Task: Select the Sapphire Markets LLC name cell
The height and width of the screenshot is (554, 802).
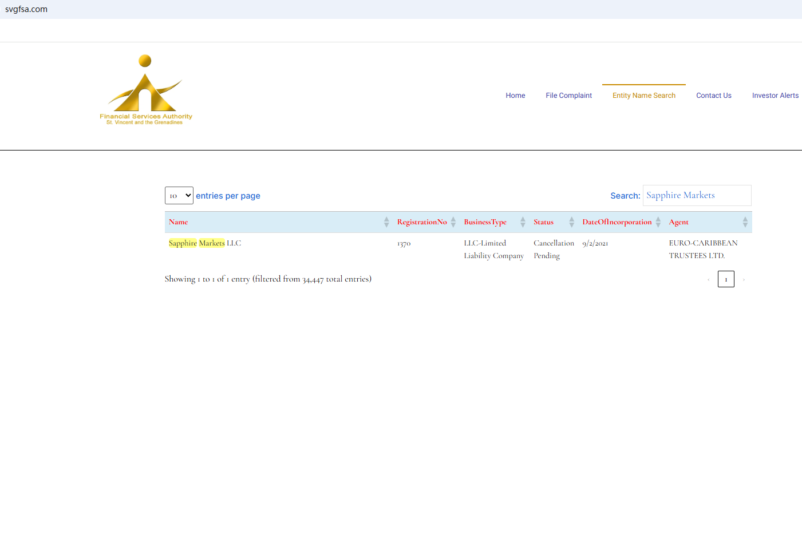Action: tap(205, 243)
